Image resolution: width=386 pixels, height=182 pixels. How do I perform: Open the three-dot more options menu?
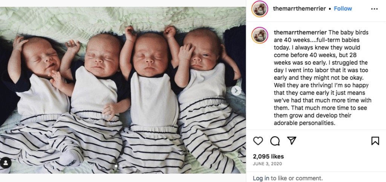pos(374,9)
